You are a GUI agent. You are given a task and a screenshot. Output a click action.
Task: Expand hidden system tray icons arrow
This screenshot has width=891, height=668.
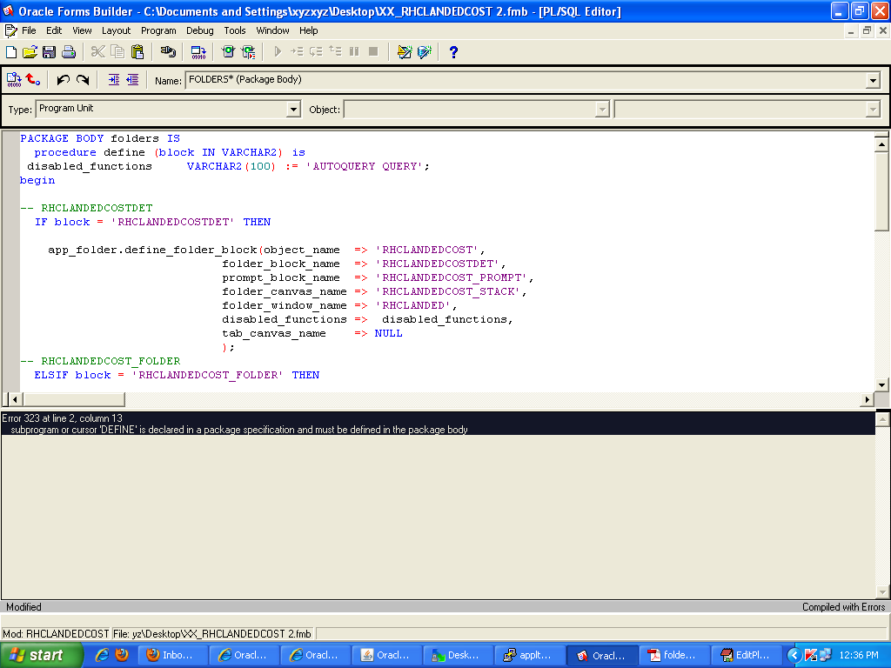(794, 656)
